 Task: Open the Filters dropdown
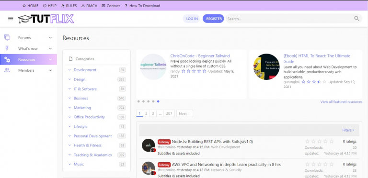point(348,130)
